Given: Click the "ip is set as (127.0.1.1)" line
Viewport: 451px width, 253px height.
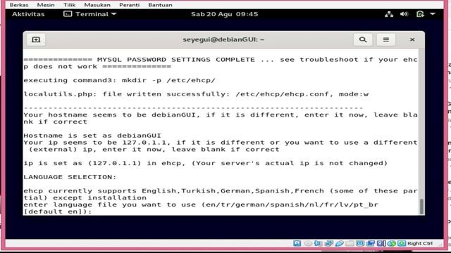Looking at the screenshot, I should coord(205,163).
